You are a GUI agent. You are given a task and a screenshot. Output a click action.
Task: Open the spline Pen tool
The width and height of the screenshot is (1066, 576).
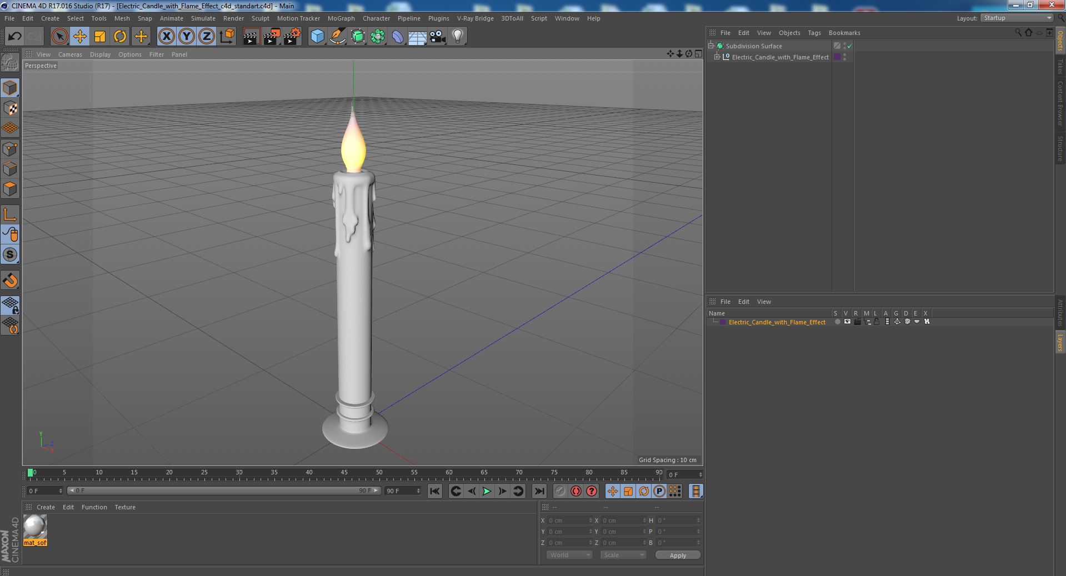pyautogui.click(x=337, y=37)
